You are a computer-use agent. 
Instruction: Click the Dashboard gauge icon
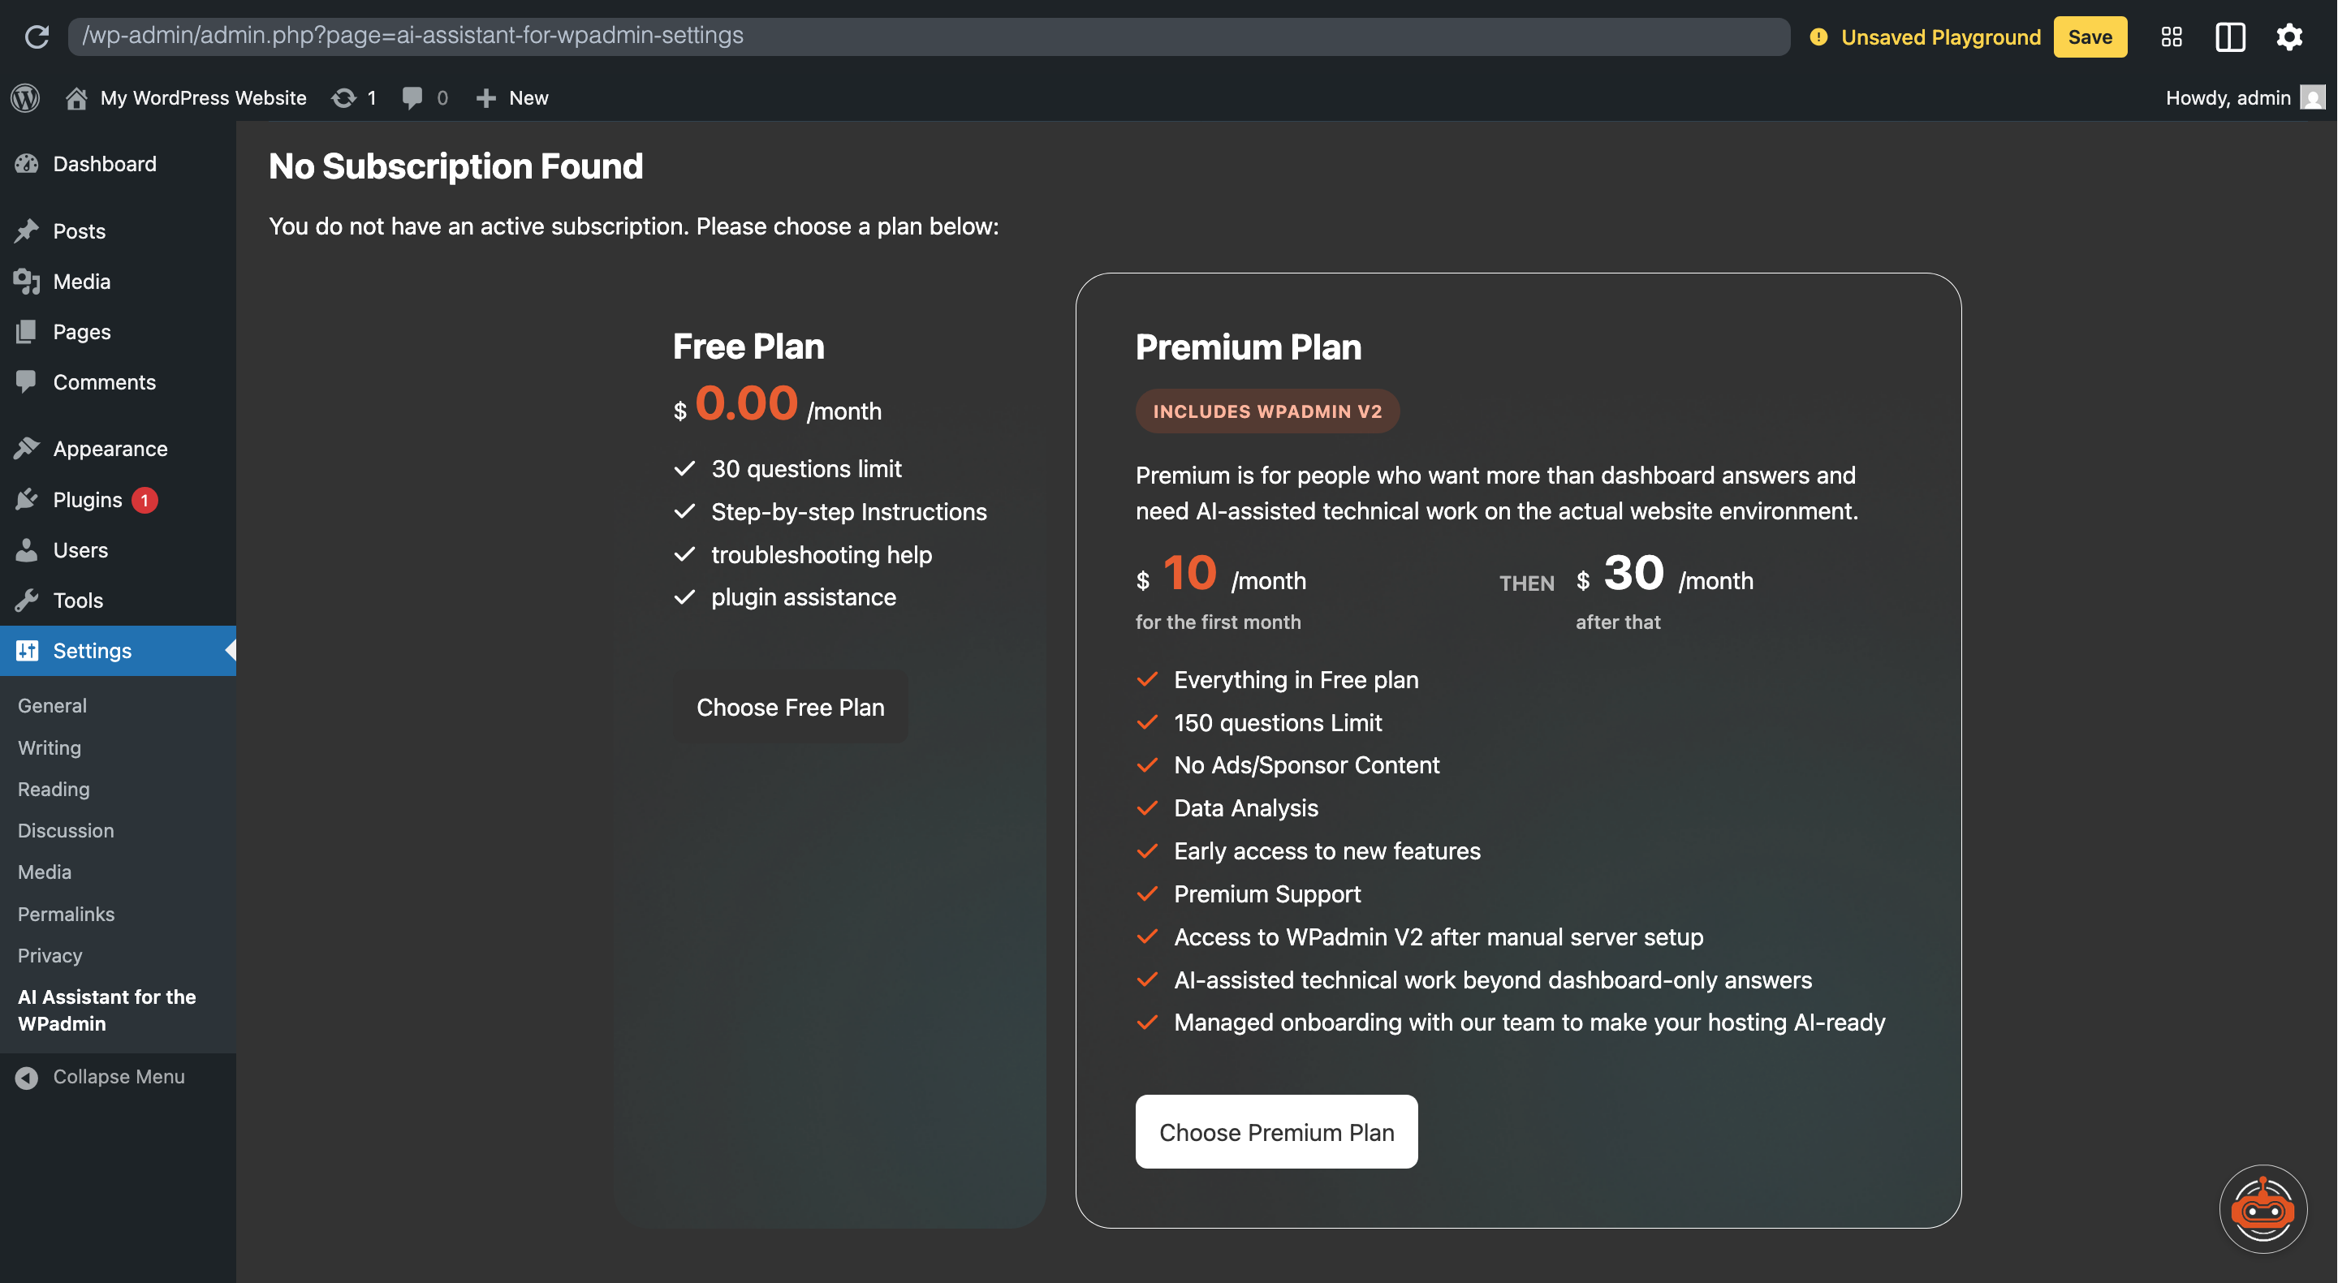pos(28,163)
